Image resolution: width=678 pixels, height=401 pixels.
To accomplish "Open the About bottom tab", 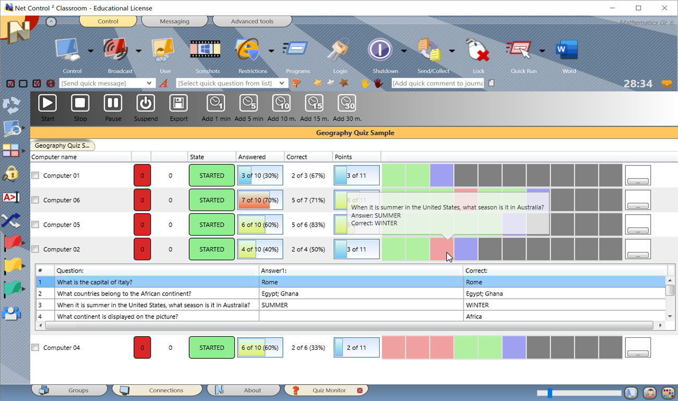I will pyautogui.click(x=243, y=390).
